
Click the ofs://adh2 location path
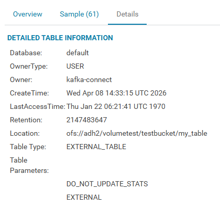click(x=137, y=133)
